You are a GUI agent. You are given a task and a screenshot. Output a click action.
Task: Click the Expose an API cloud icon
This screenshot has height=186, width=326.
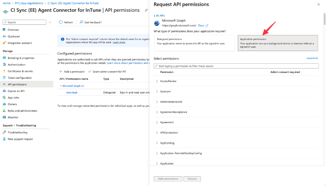[x=4, y=91]
